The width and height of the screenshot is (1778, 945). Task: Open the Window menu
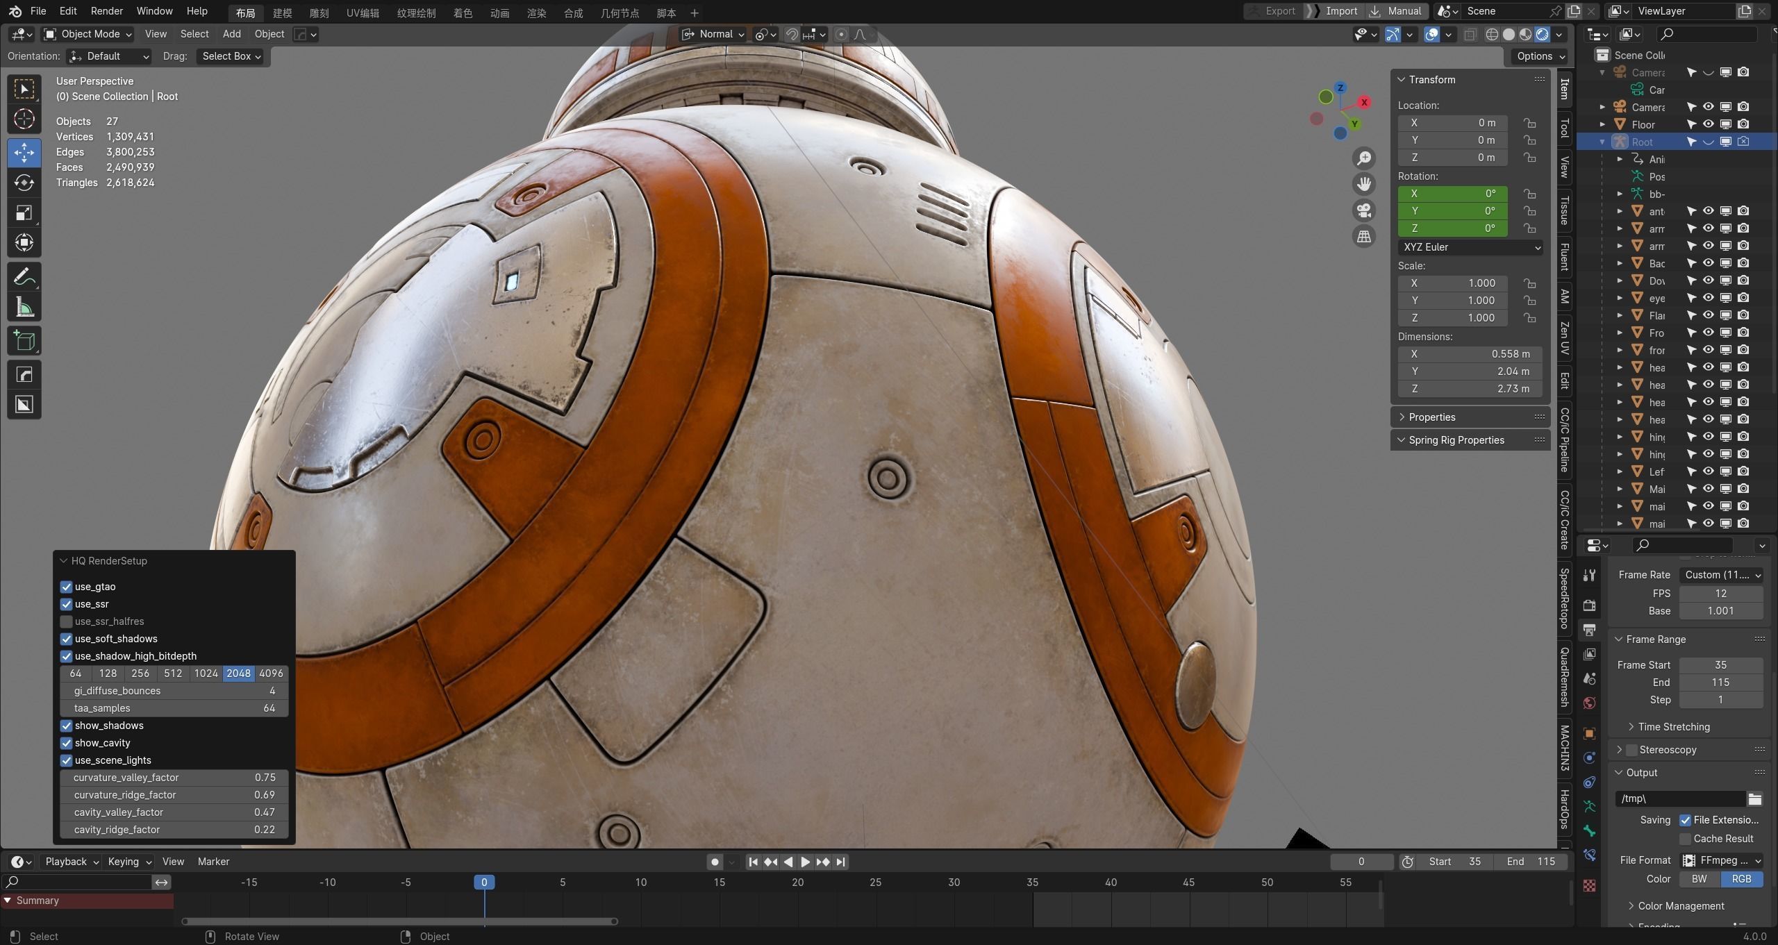[154, 11]
